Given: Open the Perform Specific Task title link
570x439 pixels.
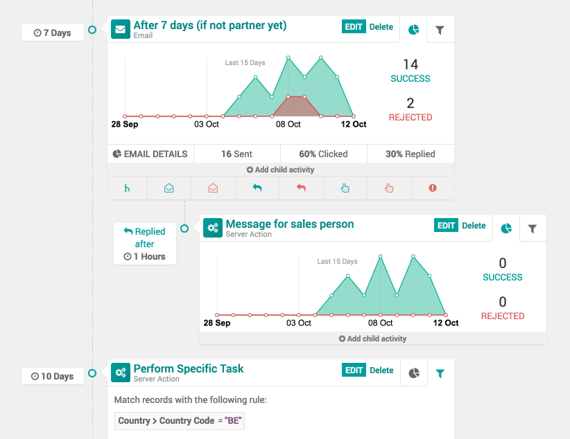Looking at the screenshot, I should pyautogui.click(x=189, y=368).
